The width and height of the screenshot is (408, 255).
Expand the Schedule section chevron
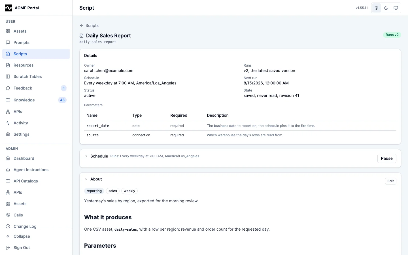[x=86, y=156]
